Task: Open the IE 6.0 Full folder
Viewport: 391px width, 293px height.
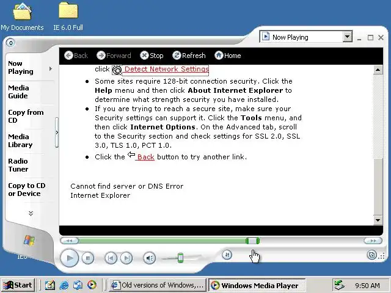Action: (68, 16)
